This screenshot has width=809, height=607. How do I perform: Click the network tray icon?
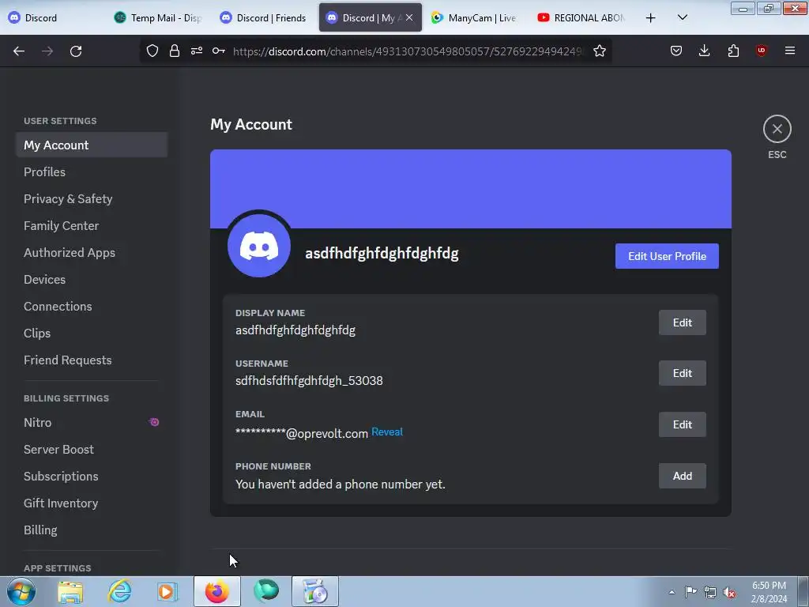click(710, 592)
